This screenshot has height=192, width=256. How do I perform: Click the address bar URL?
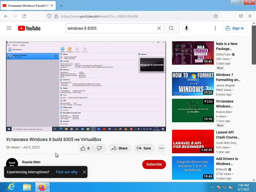coord(99,16)
